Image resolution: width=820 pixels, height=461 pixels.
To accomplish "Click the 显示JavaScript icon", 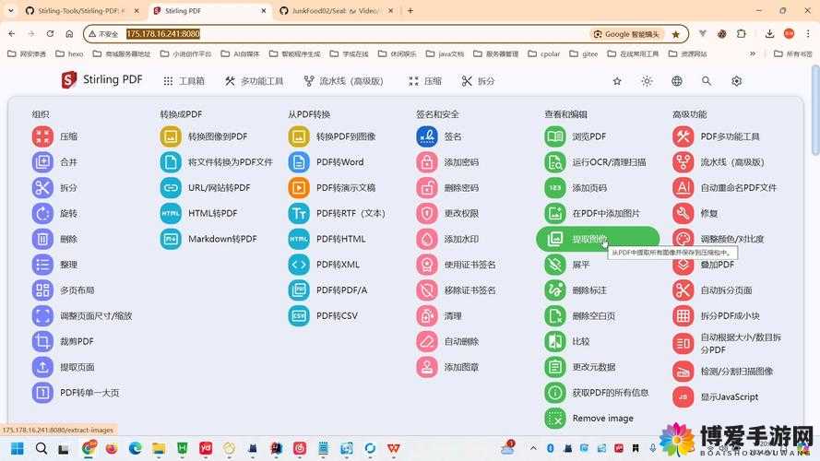I will pyautogui.click(x=683, y=396).
